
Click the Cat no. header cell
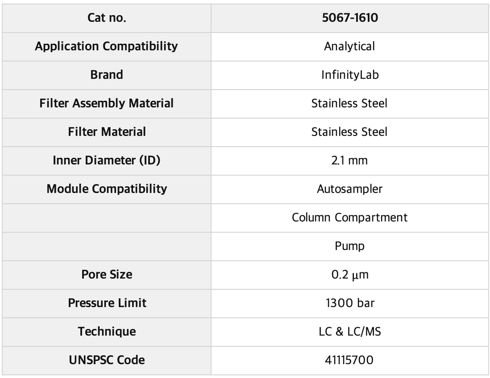(x=107, y=18)
